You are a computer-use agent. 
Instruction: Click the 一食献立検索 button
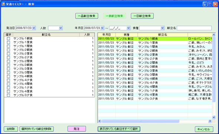coord(114,16)
